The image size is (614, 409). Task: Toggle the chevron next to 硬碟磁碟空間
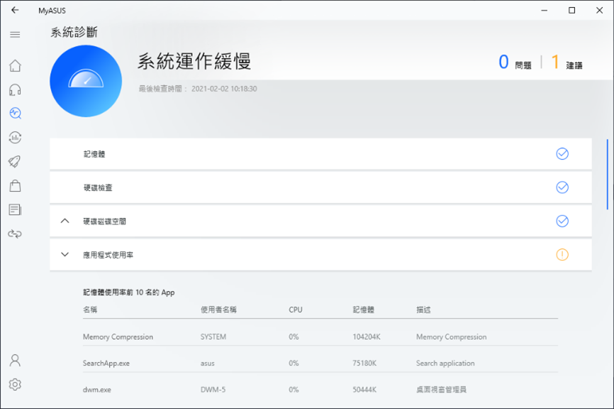(65, 221)
